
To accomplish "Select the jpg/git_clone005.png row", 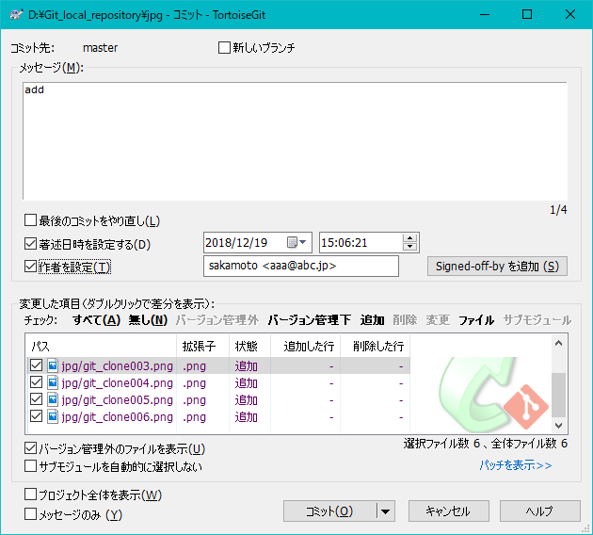I will (x=218, y=399).
